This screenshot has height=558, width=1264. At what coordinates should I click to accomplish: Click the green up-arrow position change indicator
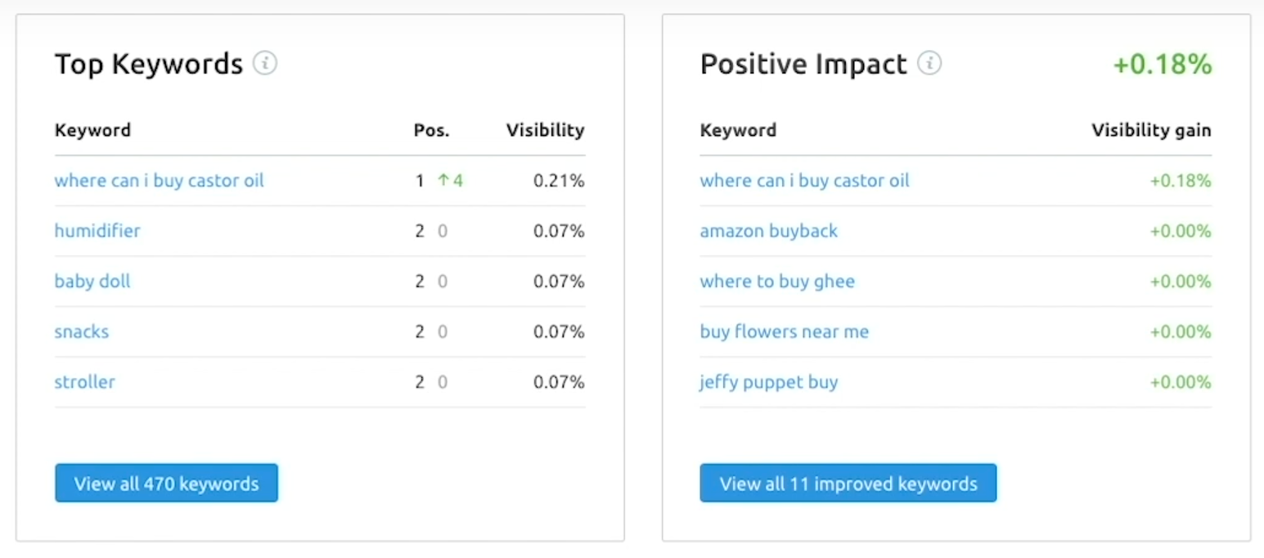(x=449, y=180)
